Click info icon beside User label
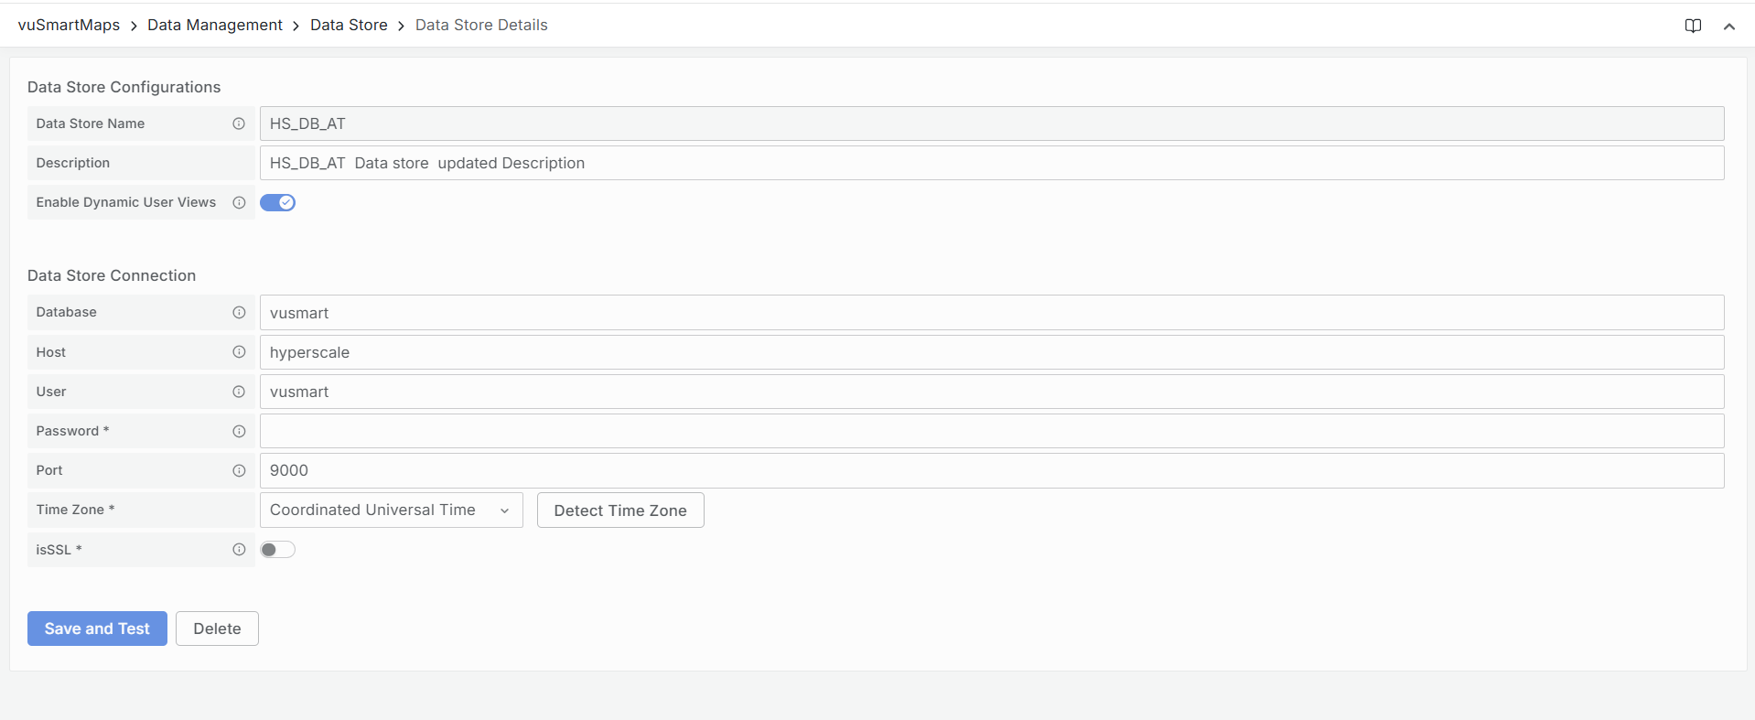1755x720 pixels. pos(239,392)
